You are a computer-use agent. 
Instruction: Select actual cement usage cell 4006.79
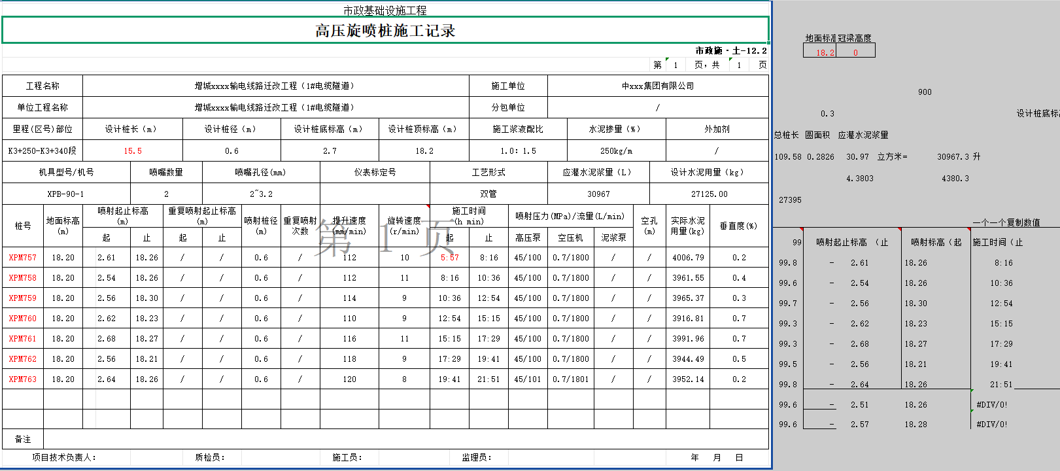[x=688, y=258]
